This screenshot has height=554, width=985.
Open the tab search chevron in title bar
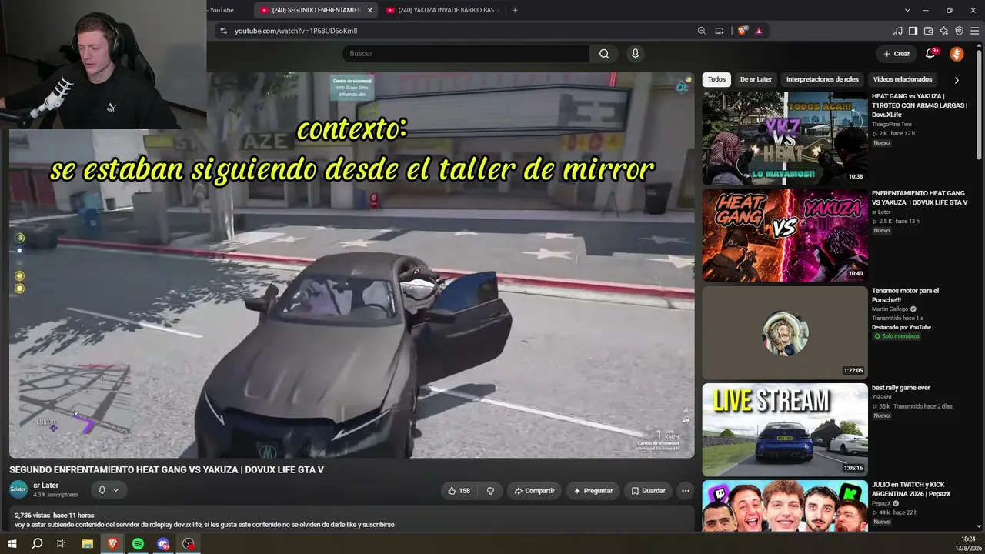click(x=907, y=10)
